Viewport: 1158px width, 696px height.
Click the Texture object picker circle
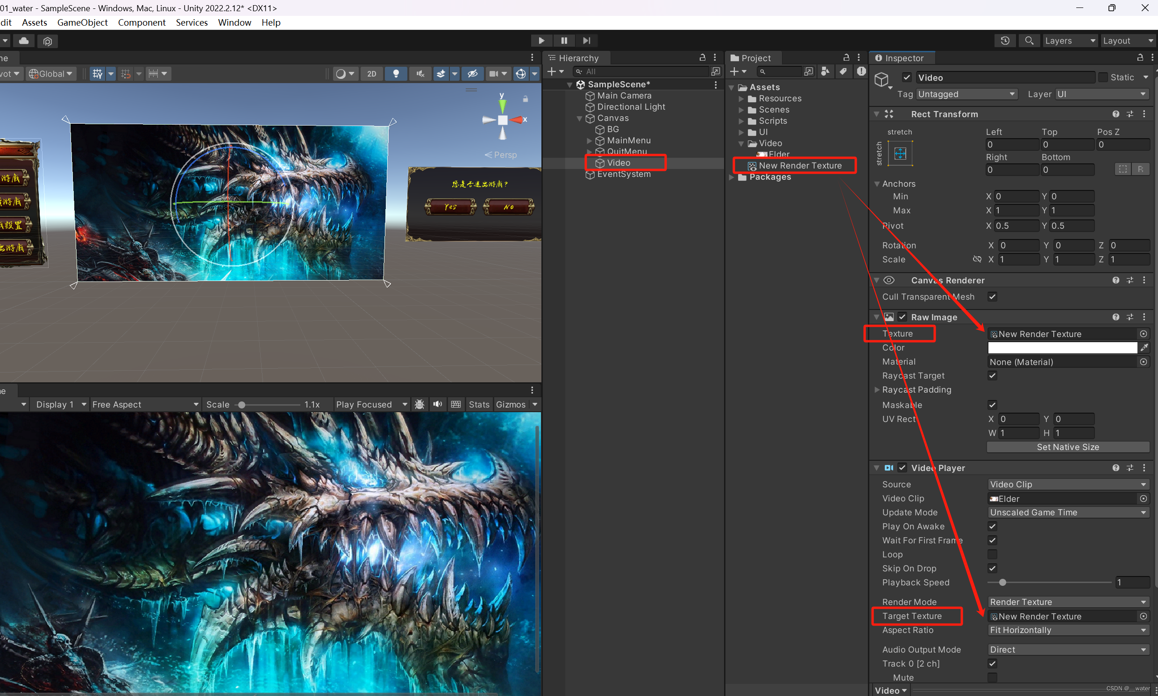pyautogui.click(x=1144, y=333)
